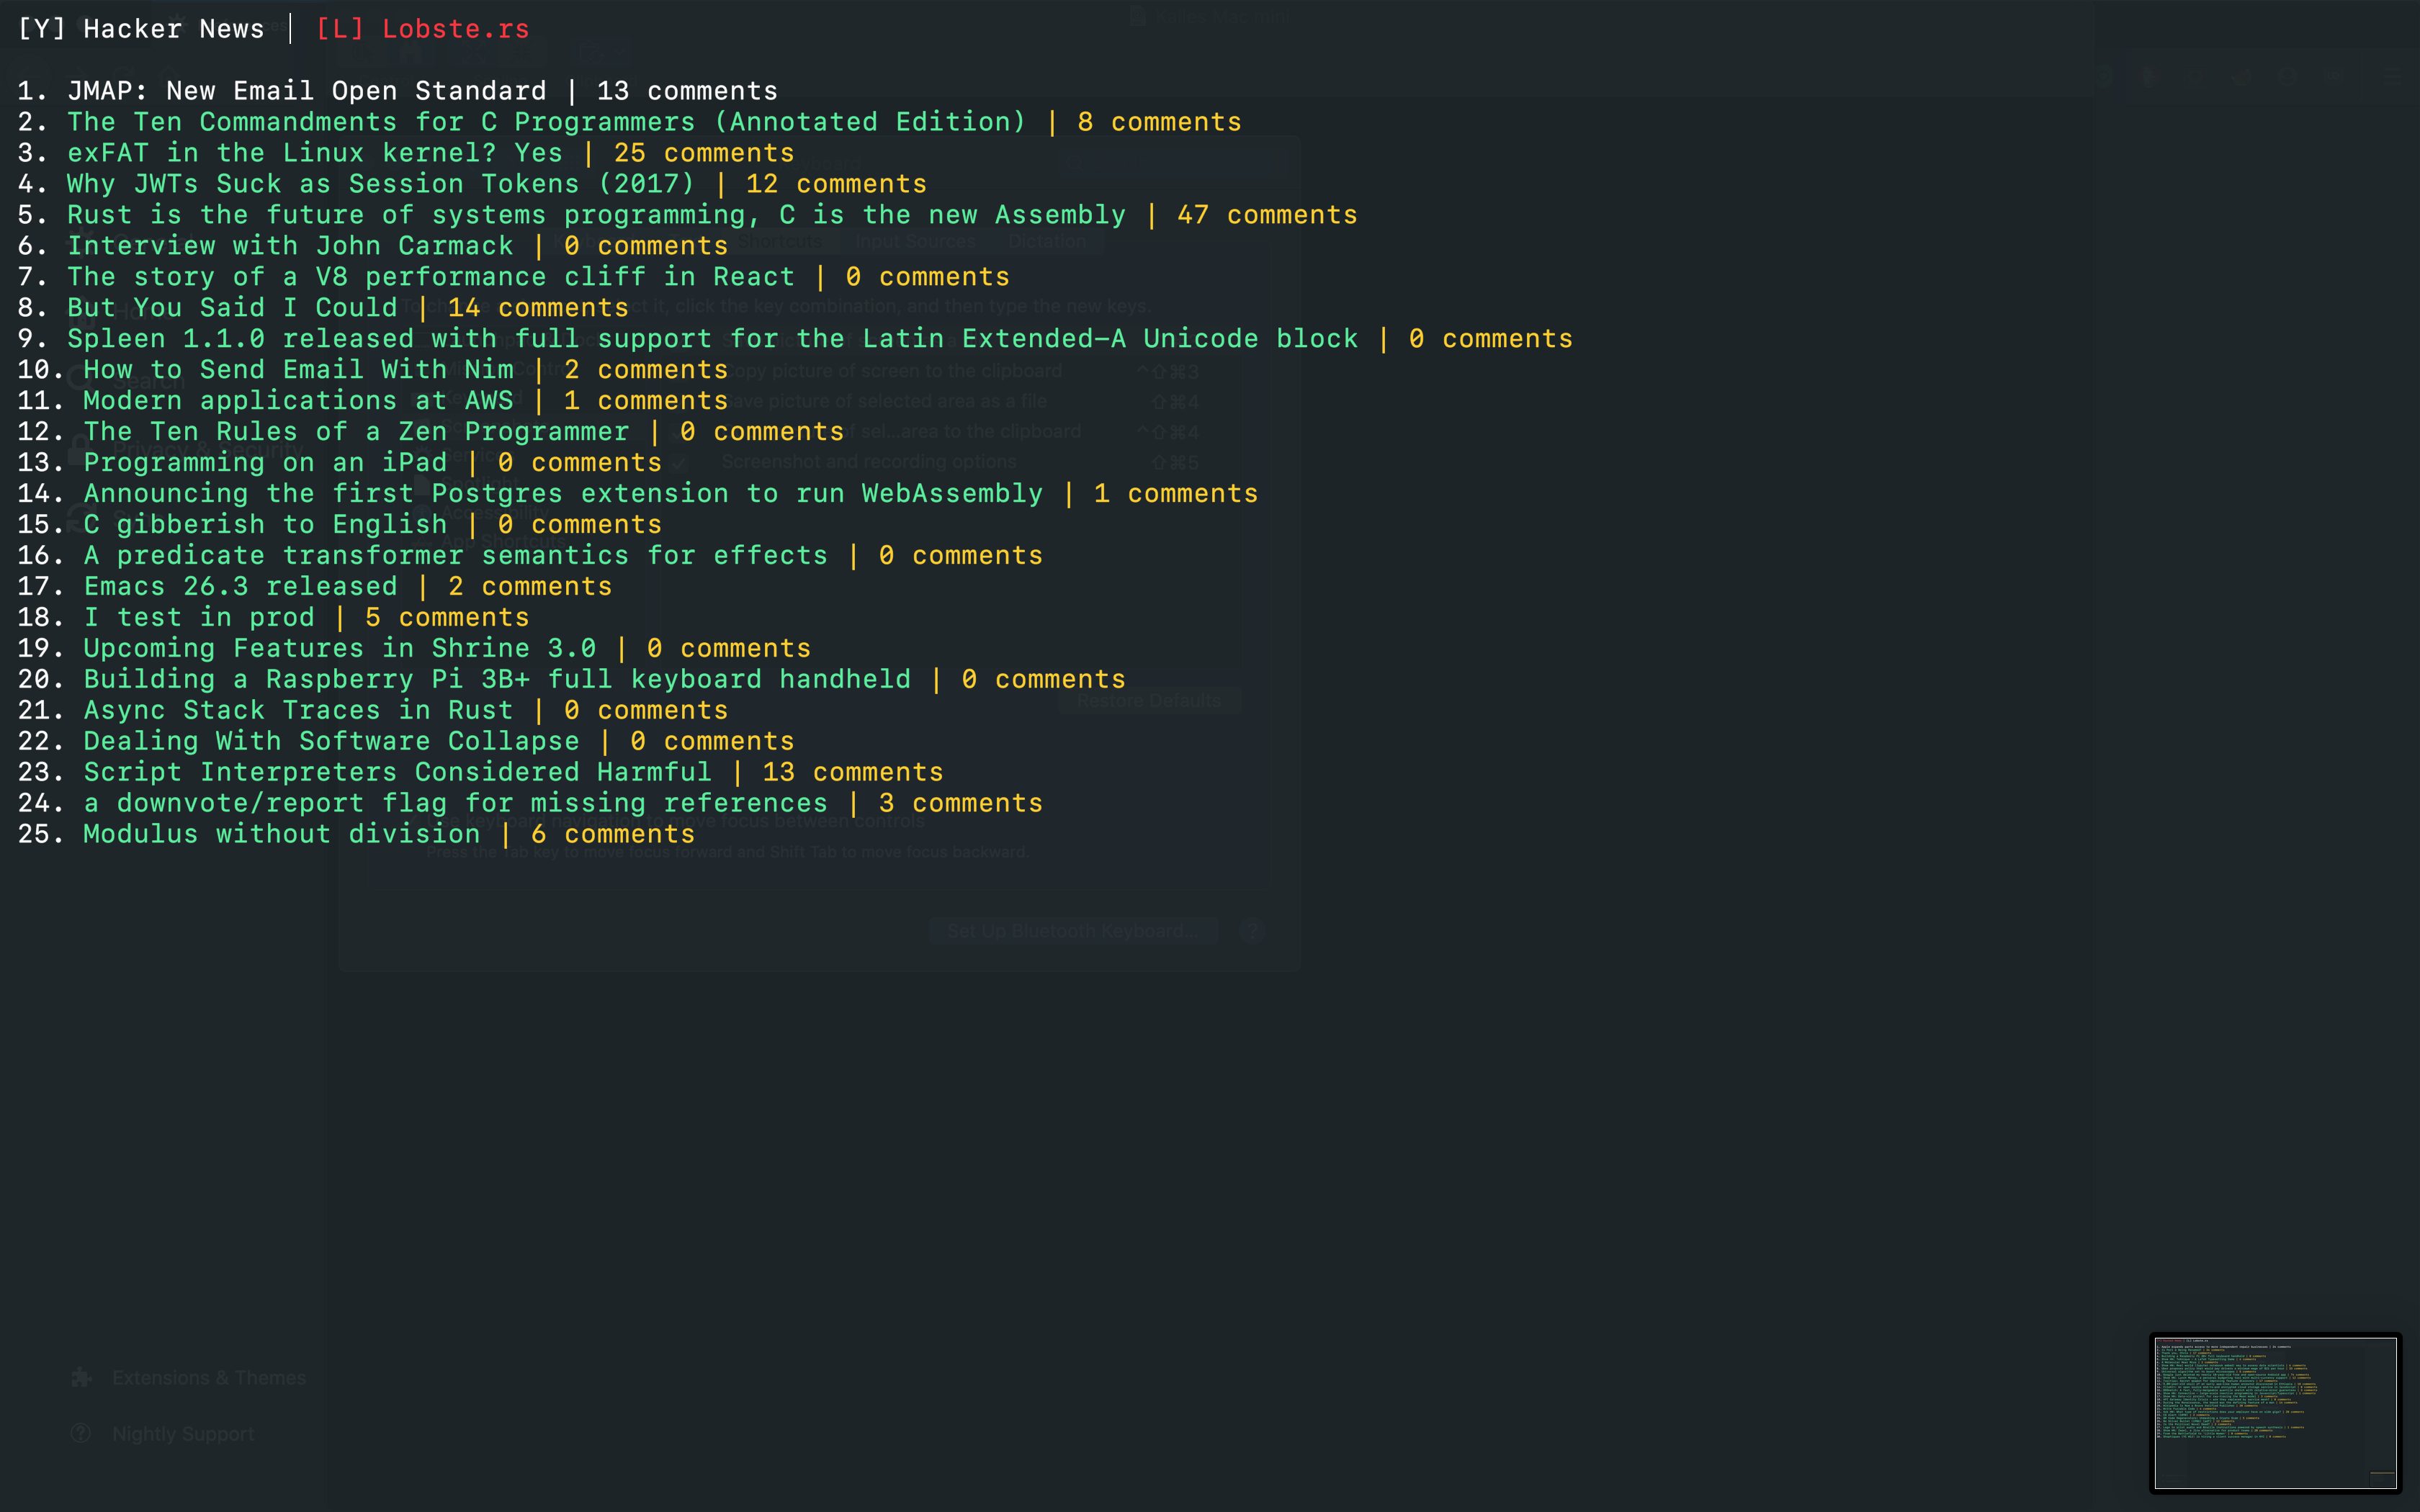Open 'How to Send Email With Nim' story
Screen dimensions: 2420x1512
click(298, 370)
